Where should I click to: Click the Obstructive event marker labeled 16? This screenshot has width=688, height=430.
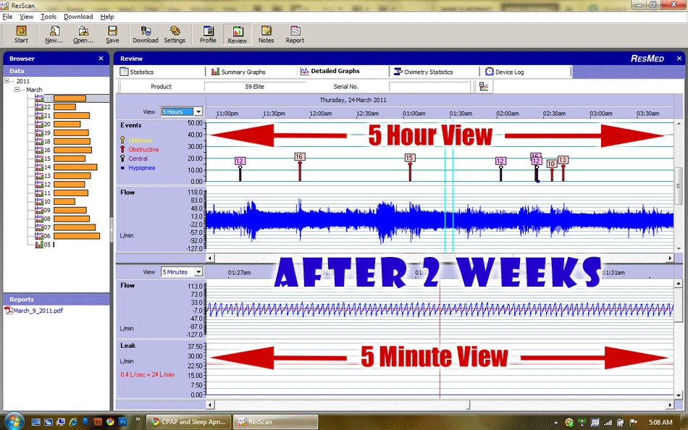(300, 157)
